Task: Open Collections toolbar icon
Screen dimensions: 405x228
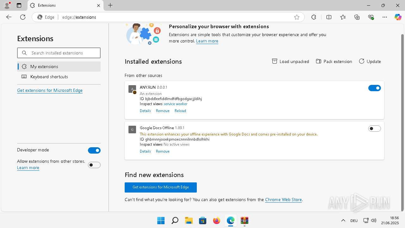Action: (x=357, y=17)
